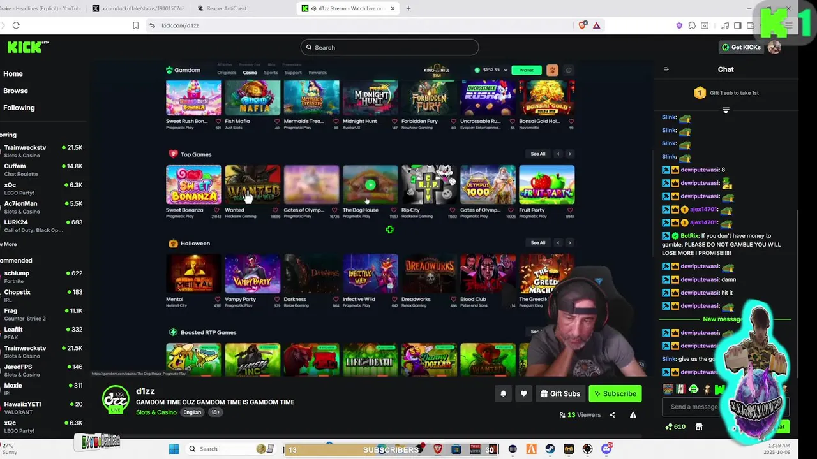Go to previous Halloween games arrow
Screen dimensions: 817x459
pyautogui.click(x=558, y=243)
